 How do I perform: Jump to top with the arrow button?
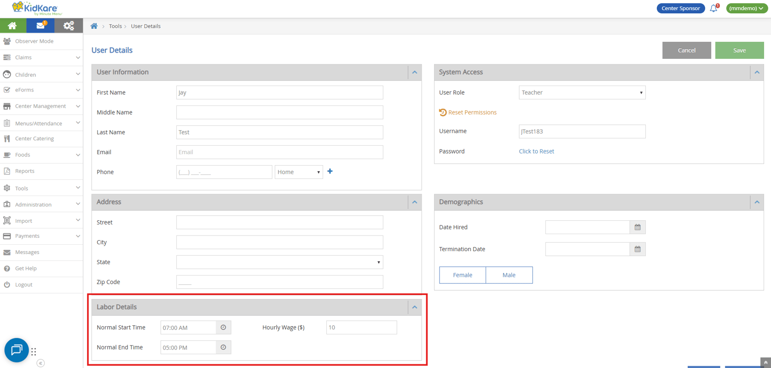pyautogui.click(x=765, y=362)
